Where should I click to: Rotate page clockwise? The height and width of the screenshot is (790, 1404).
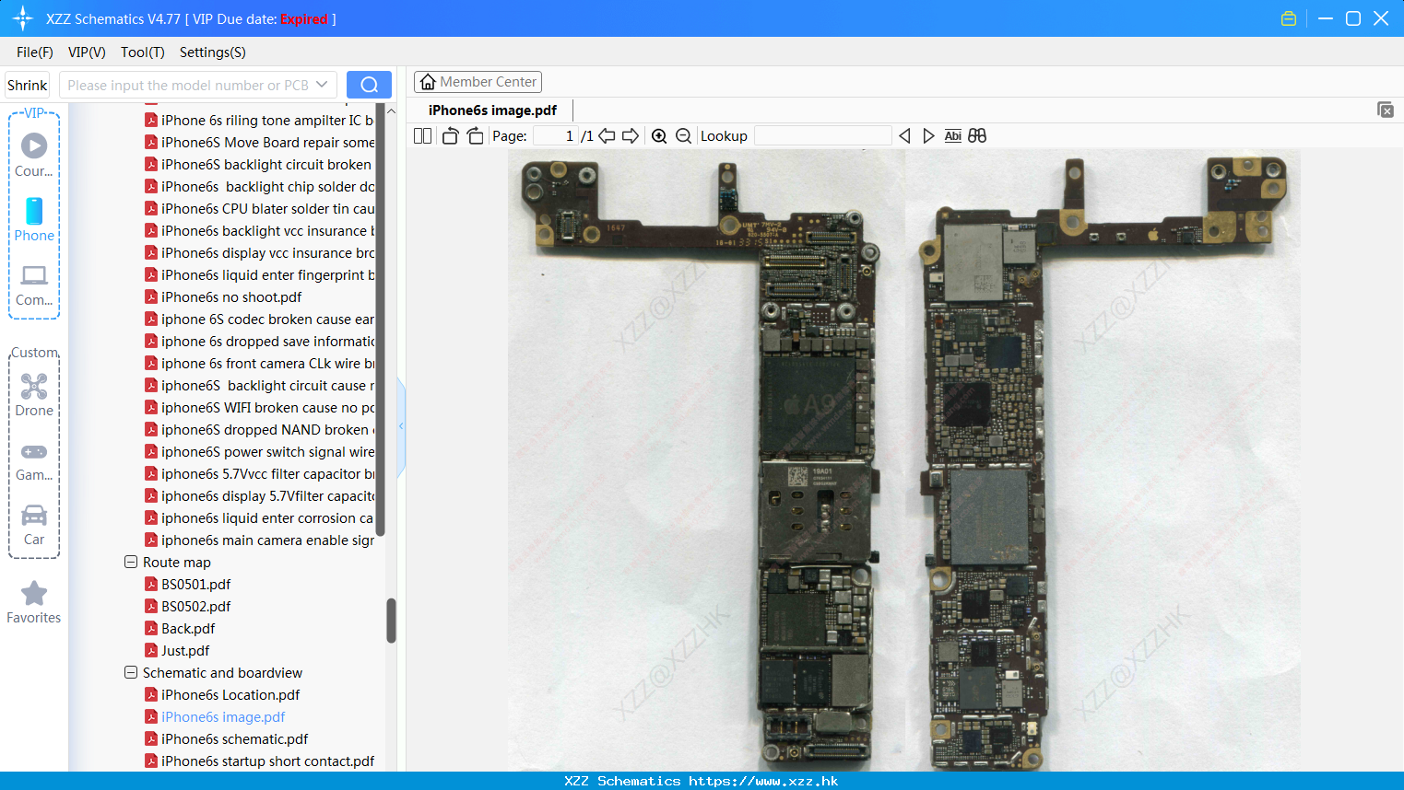475,135
